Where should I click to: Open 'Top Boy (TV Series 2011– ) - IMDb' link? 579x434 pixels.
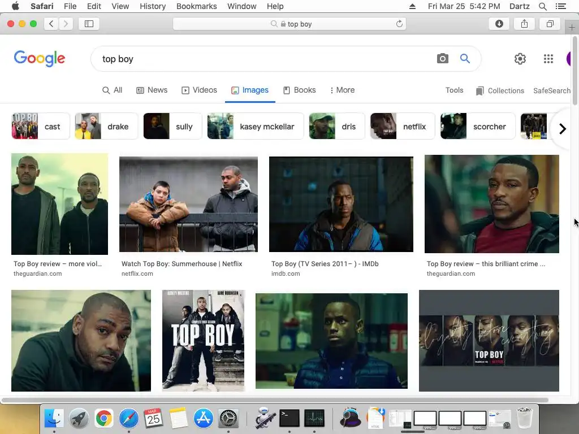coord(325,264)
